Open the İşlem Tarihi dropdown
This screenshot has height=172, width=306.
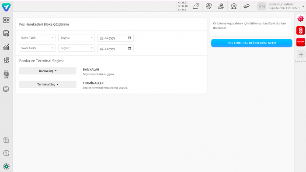(37, 38)
